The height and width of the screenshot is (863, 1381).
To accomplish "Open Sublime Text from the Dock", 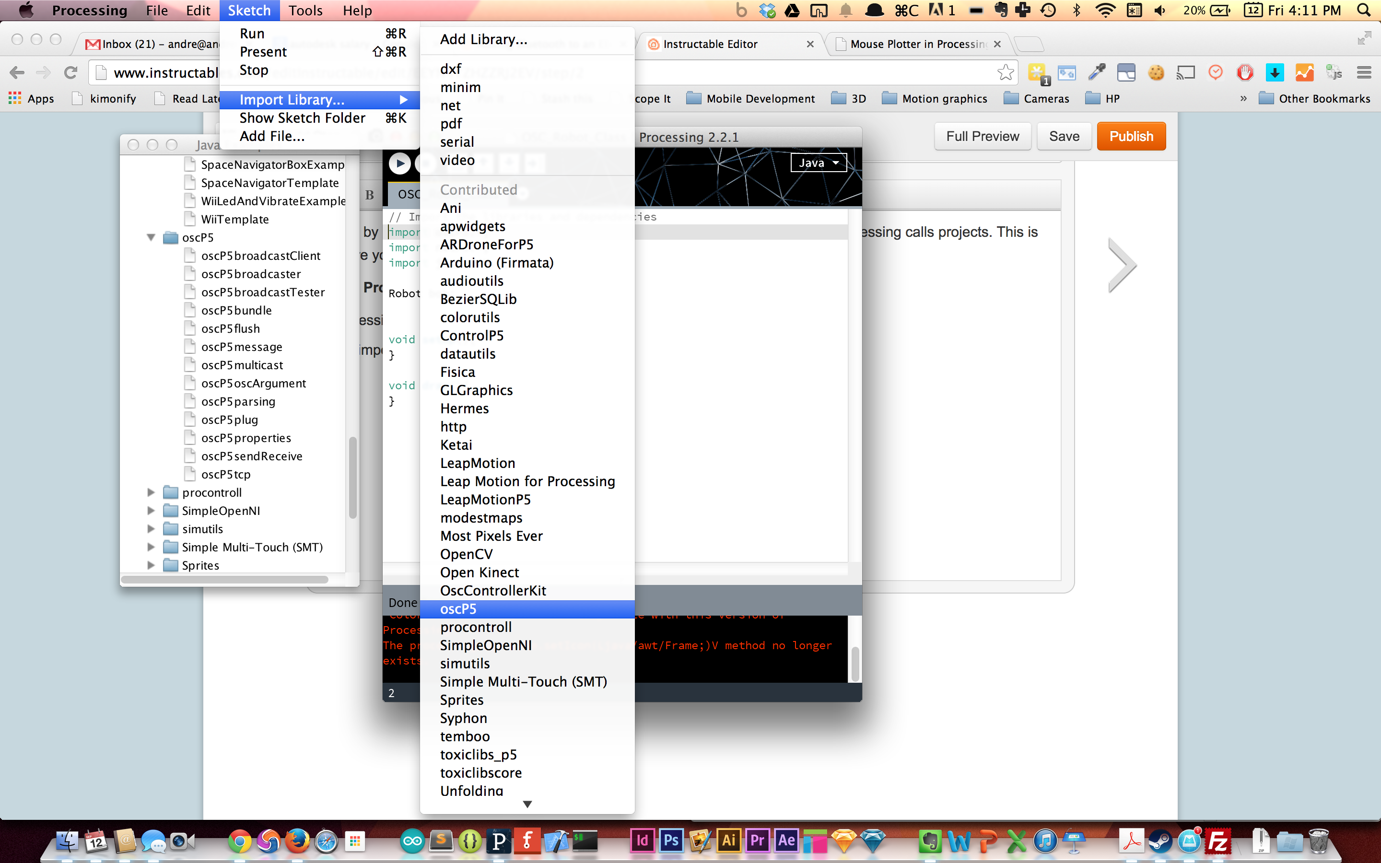I will point(441,841).
